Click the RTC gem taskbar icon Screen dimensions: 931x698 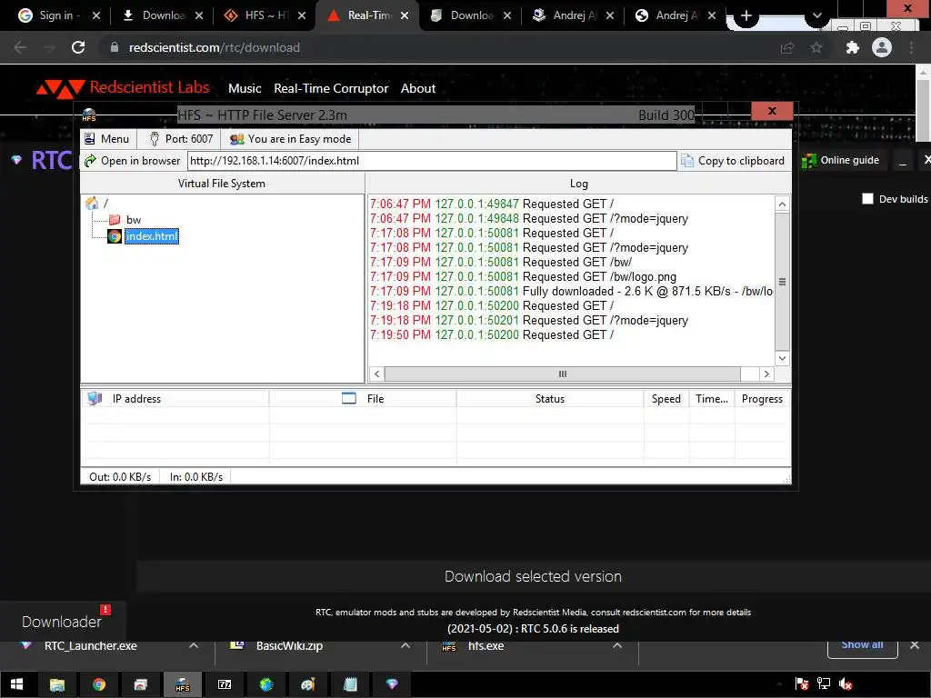point(392,684)
